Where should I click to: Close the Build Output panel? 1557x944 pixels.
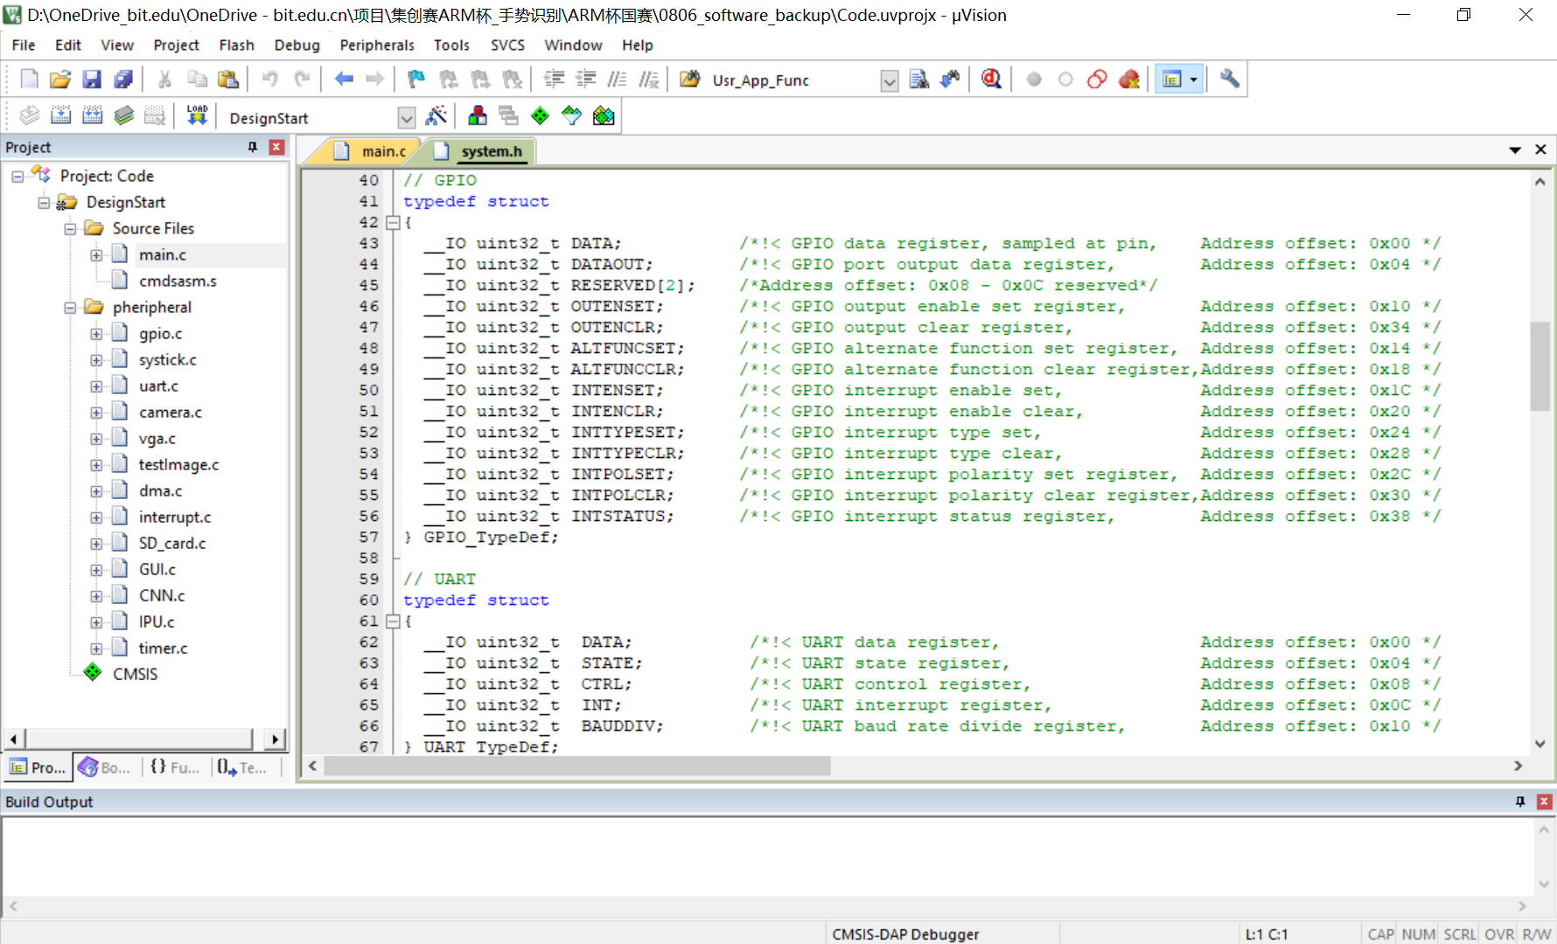1545,802
